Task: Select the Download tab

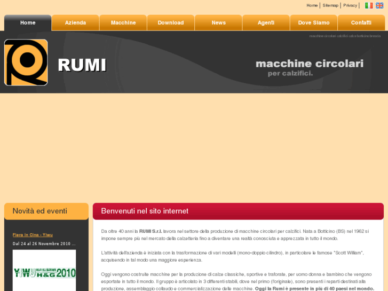Action: (x=171, y=23)
